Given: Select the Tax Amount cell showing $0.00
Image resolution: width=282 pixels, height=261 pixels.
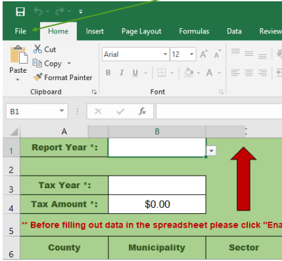Looking at the screenshot, I should (x=157, y=204).
